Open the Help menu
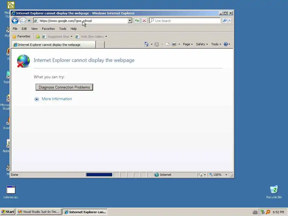This screenshot has width=288, height=216. tap(73, 29)
